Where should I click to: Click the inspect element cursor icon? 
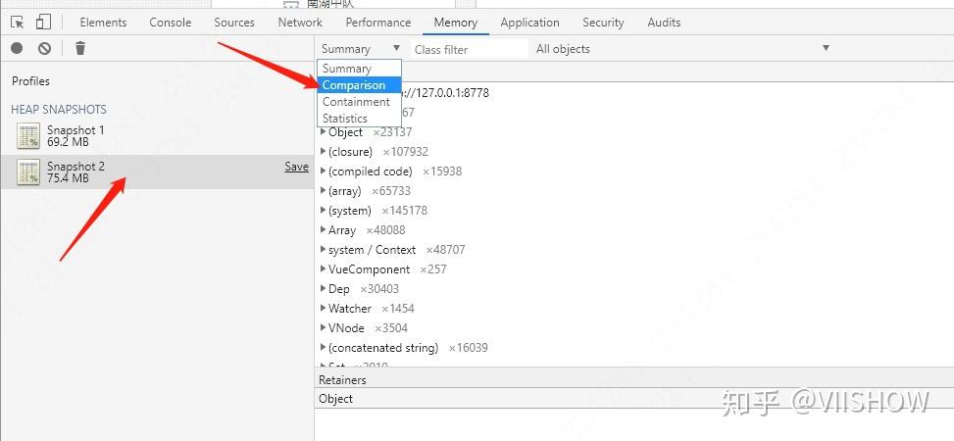pos(17,22)
